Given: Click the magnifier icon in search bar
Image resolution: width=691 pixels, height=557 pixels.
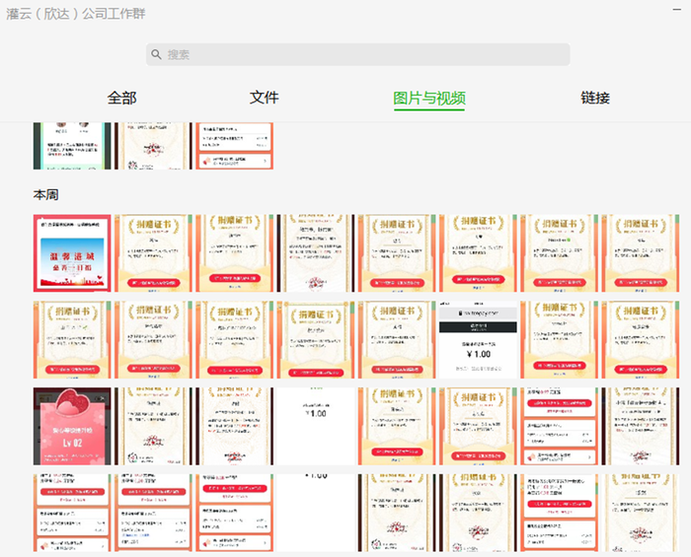Looking at the screenshot, I should point(156,54).
